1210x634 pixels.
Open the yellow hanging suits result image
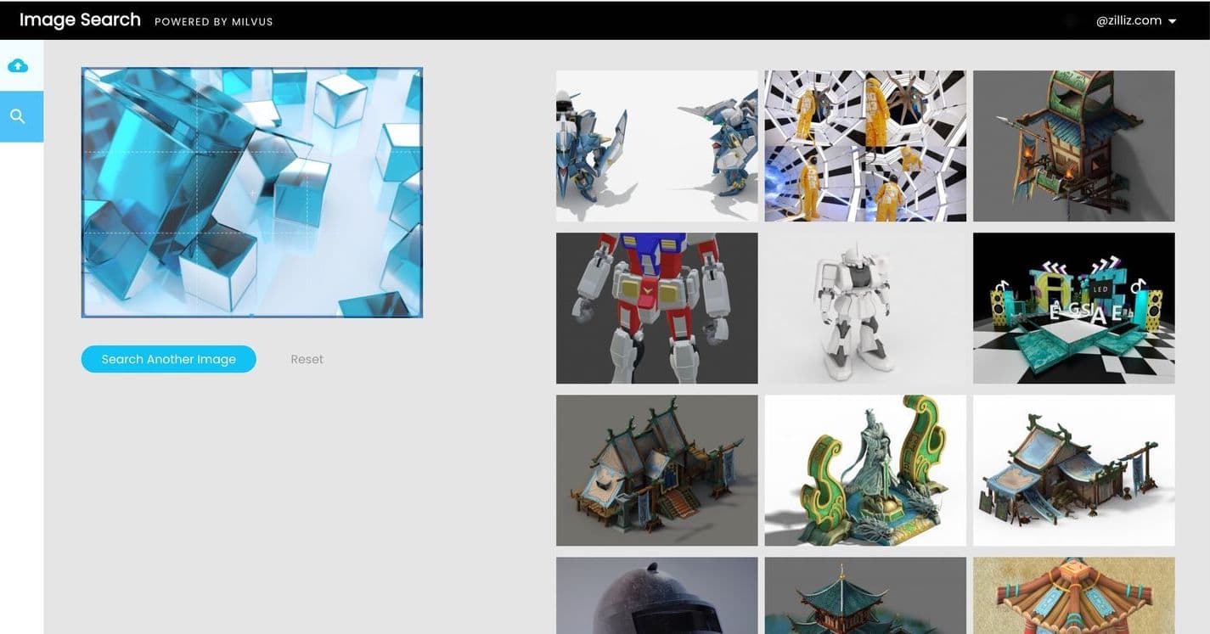[864, 145]
